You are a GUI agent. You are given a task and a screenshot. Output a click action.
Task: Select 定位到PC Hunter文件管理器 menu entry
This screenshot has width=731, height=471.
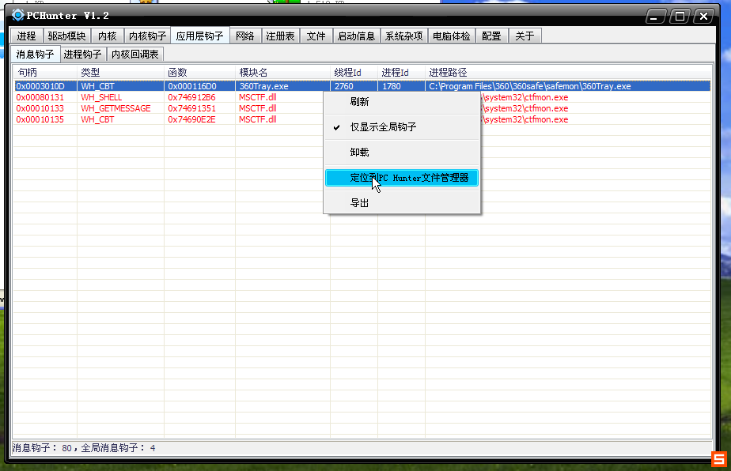pyautogui.click(x=402, y=178)
